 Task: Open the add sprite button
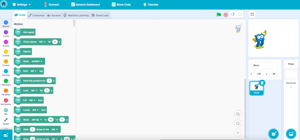click(273, 134)
